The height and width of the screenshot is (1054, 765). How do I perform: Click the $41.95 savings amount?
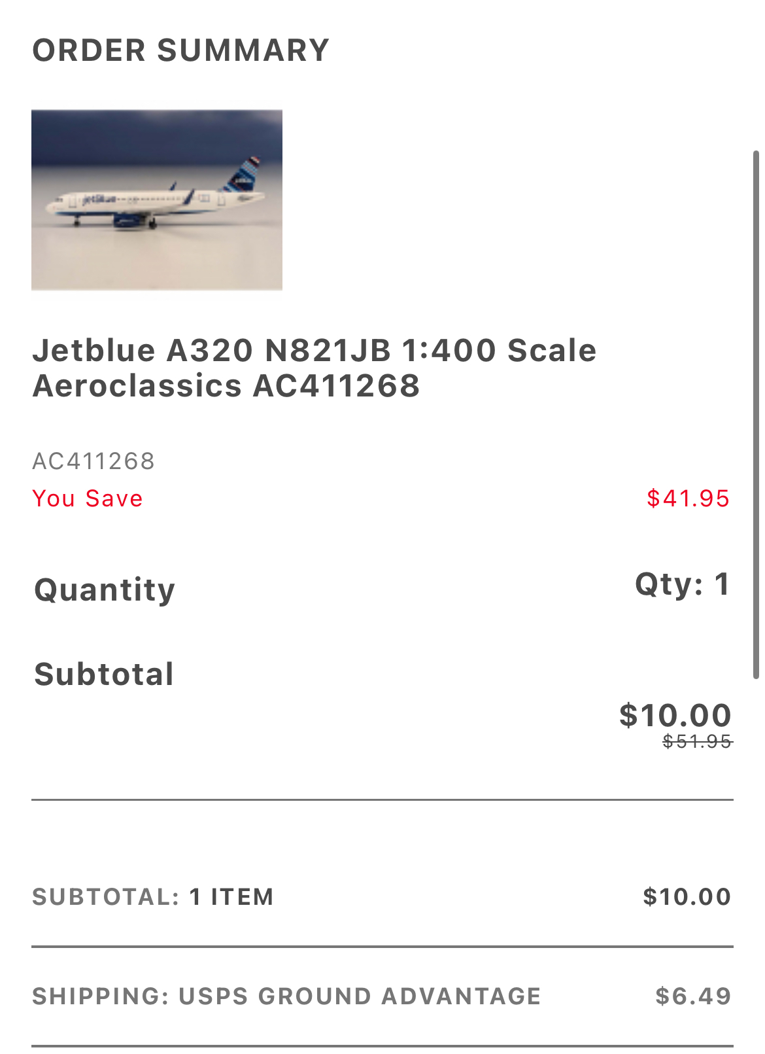click(x=688, y=499)
